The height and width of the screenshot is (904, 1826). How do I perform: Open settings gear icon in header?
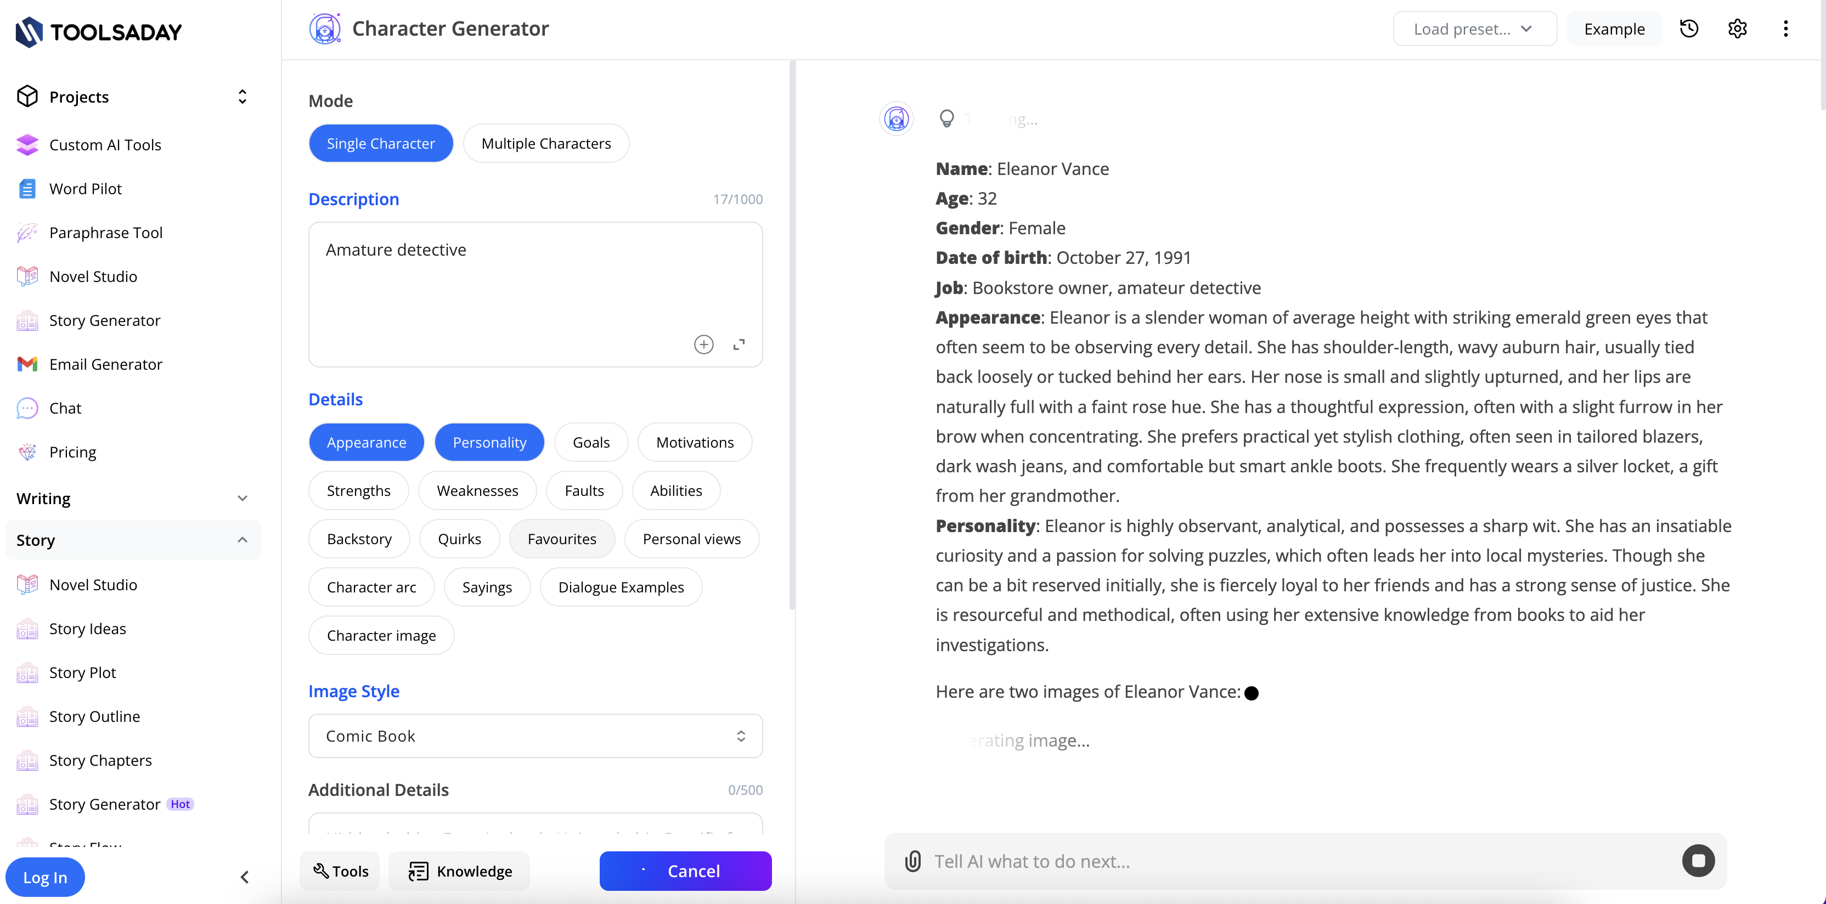[x=1738, y=29]
